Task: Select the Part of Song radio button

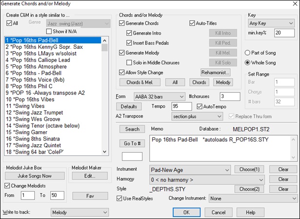Action: 248,52
